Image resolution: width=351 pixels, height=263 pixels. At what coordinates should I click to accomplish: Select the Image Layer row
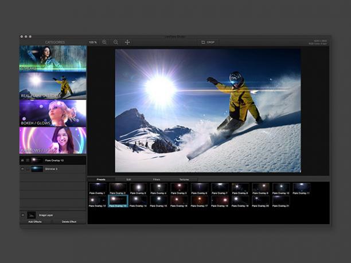coord(53,215)
